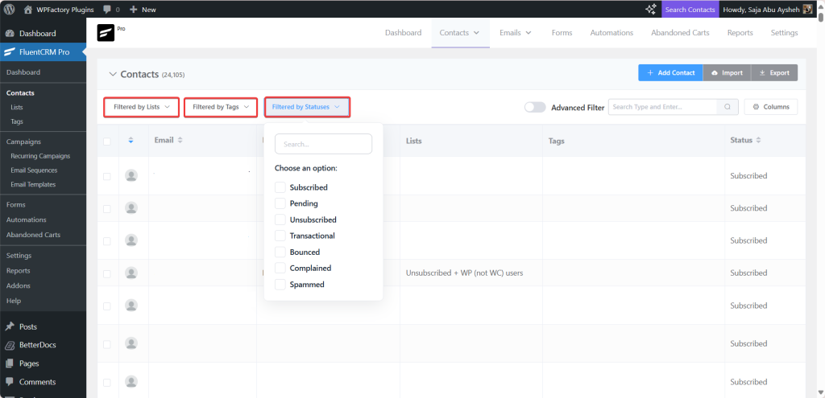Click the FluentCRM logo icon
This screenshot has width=825, height=398.
106,32
